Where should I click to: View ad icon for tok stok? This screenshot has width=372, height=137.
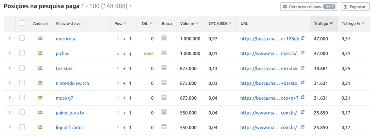pos(40,68)
